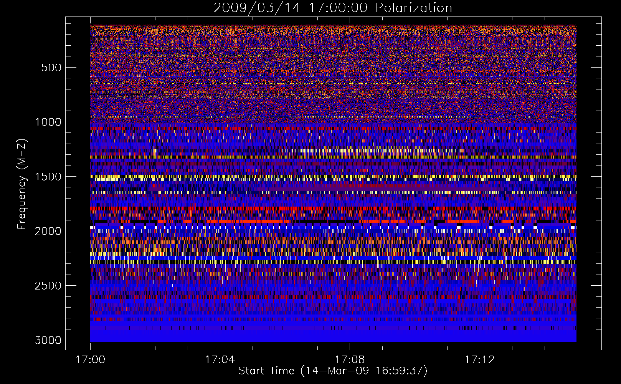Click the 'Frequency (MHZ)' axis label
The width and height of the screenshot is (621, 384).
(22, 184)
